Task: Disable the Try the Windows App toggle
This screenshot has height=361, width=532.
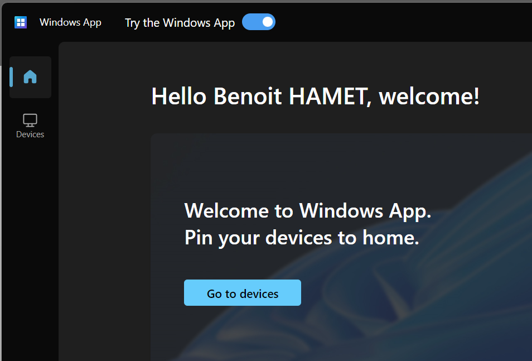Action: click(259, 22)
